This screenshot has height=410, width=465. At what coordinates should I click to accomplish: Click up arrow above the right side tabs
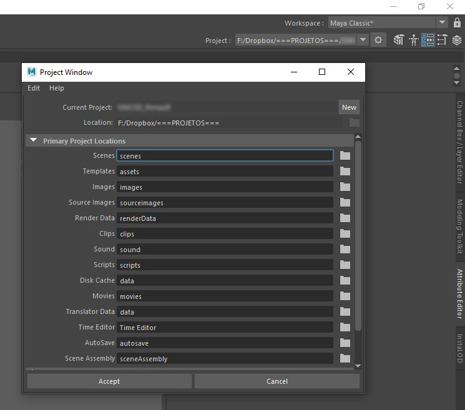(x=457, y=69)
